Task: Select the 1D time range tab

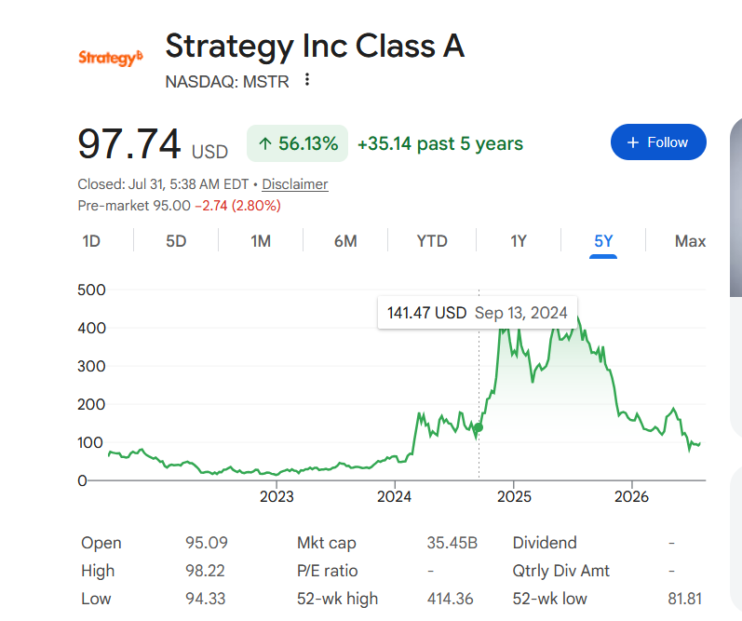Action: click(x=91, y=241)
